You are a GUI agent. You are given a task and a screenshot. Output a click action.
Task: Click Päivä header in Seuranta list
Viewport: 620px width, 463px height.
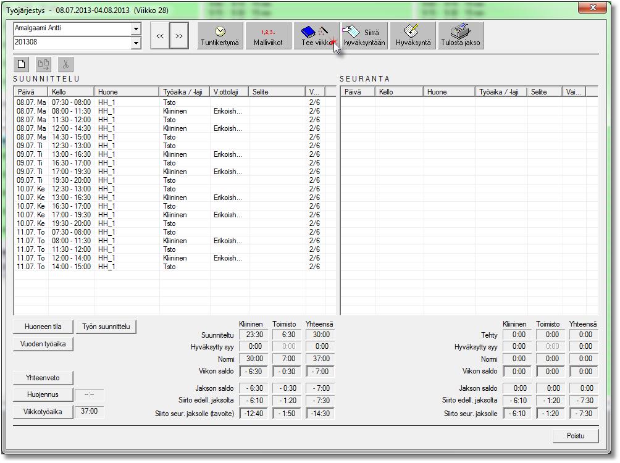pos(358,92)
